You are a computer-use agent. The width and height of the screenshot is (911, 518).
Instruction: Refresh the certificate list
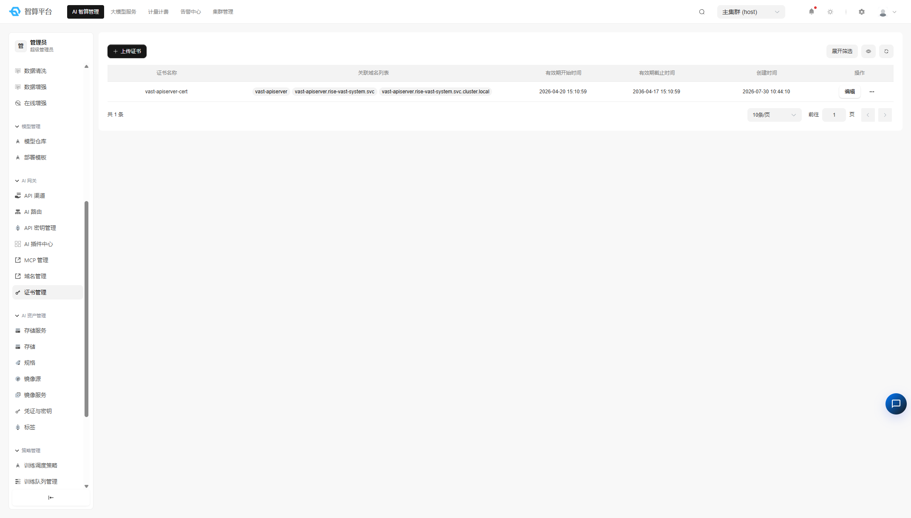[886, 51]
